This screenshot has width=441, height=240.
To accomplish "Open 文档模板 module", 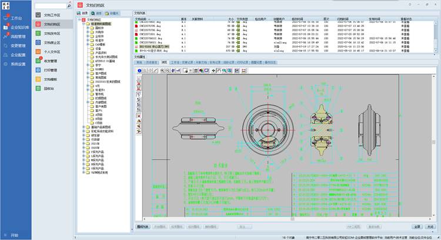I will (x=51, y=79).
